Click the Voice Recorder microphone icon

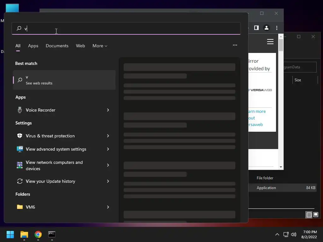click(20, 110)
